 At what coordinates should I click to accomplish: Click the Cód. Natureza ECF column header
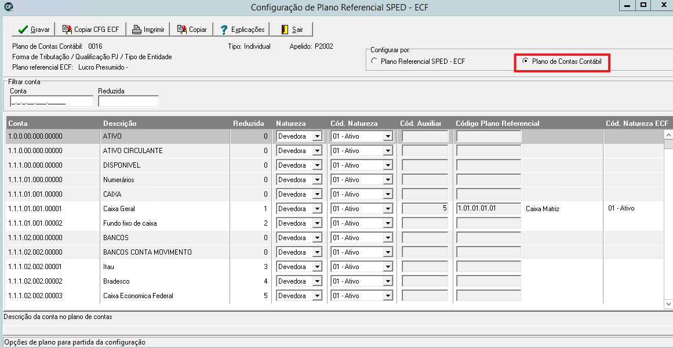pyautogui.click(x=637, y=124)
